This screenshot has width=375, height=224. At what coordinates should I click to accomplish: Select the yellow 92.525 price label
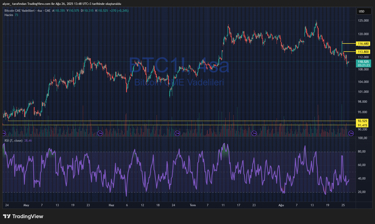362,121
